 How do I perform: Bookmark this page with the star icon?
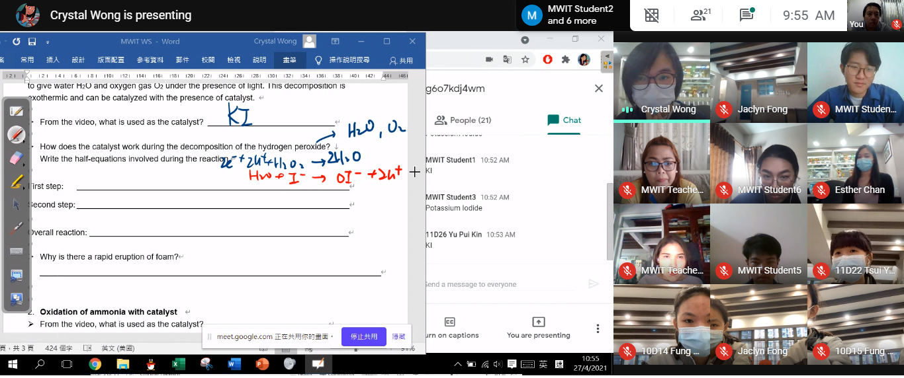pyautogui.click(x=525, y=59)
